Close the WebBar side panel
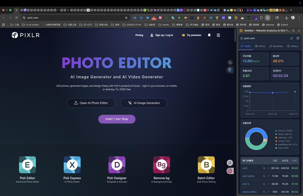303x196 pixels. pos(299,31)
